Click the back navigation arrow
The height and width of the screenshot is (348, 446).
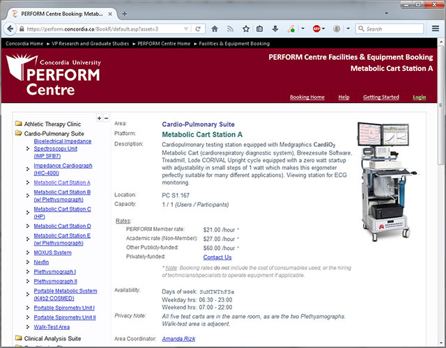pos(11,29)
